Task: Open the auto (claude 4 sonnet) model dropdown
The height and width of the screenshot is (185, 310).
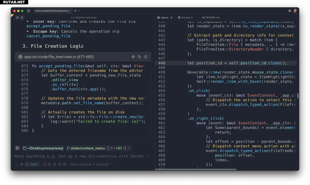Action: [x=92, y=164]
